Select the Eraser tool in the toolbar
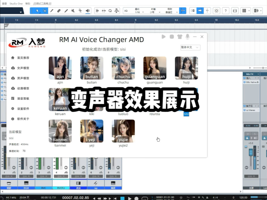 tap(59, 11)
